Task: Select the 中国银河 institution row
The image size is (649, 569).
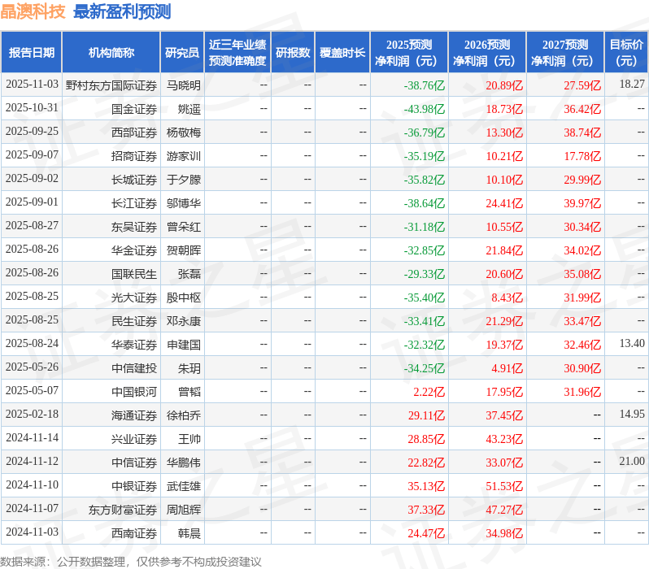Action: pos(134,392)
